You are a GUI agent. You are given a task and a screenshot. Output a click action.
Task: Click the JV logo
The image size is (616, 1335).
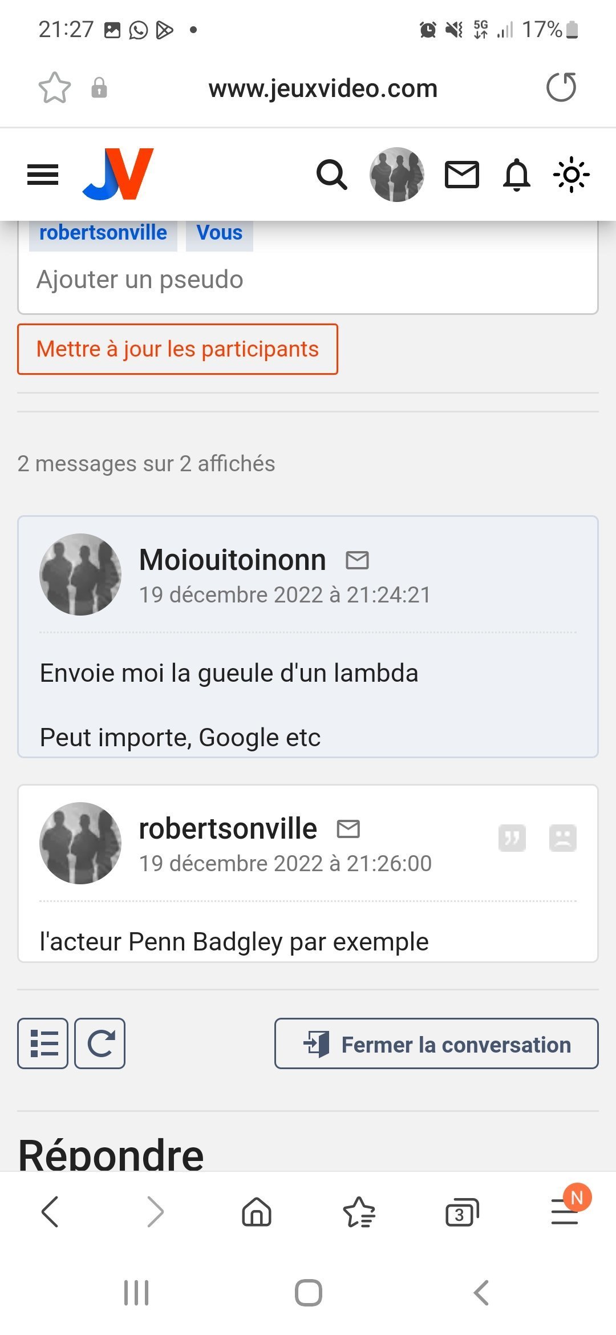119,174
